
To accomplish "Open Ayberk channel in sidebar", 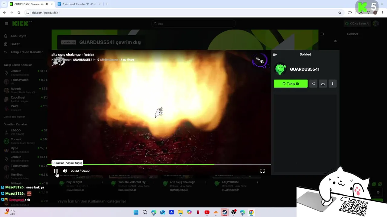I will [25, 90].
